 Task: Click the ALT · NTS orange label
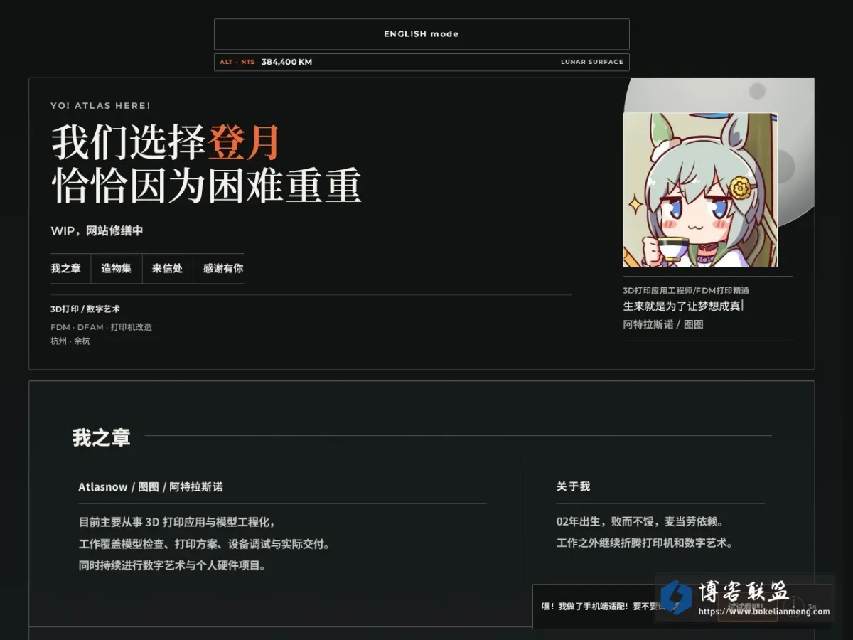(x=237, y=62)
